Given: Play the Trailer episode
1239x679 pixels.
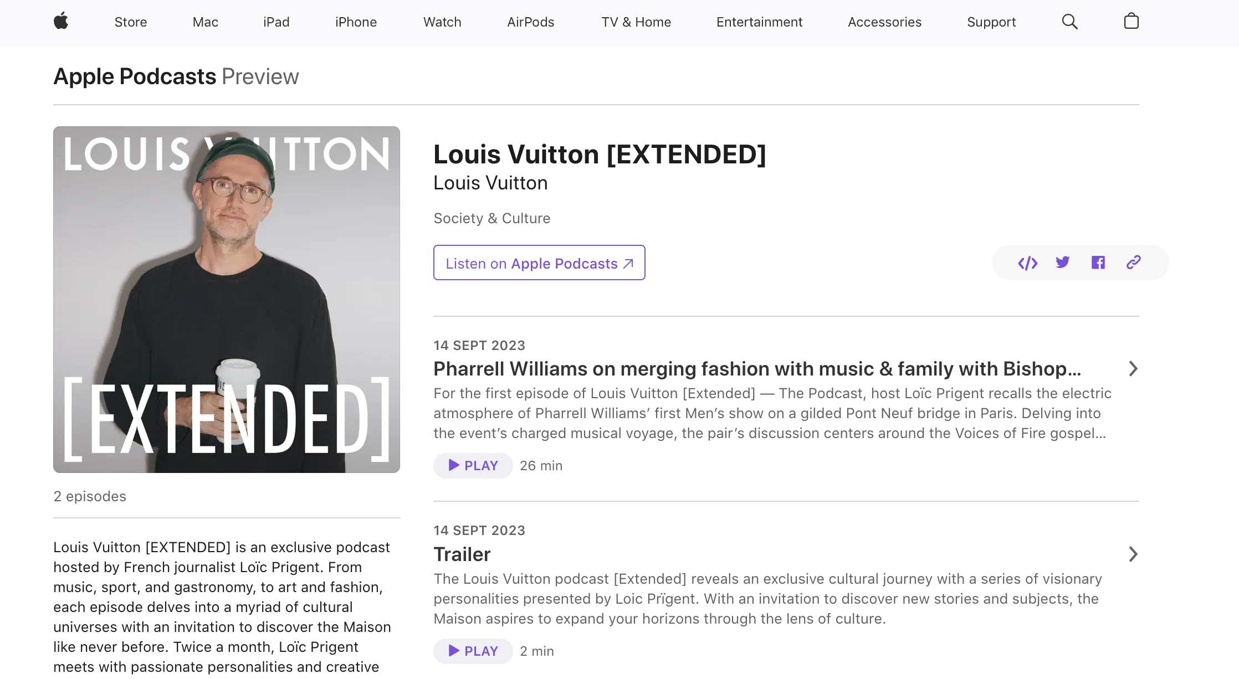Looking at the screenshot, I should (x=473, y=651).
